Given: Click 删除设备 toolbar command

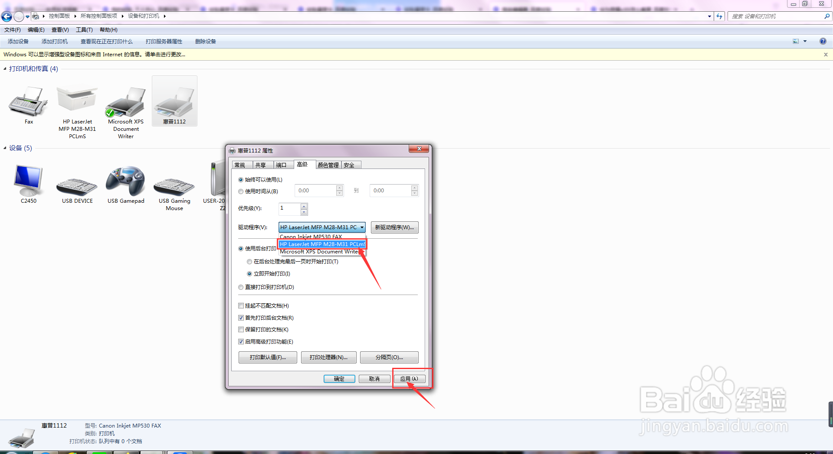Looking at the screenshot, I should pos(206,42).
